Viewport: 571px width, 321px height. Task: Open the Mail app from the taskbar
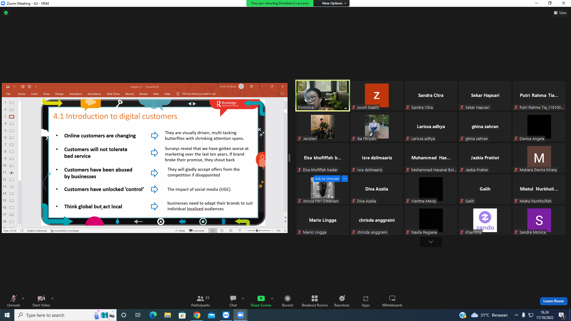tap(211, 315)
